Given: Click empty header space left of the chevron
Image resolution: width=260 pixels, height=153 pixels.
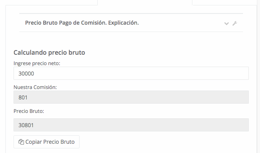Looking at the screenshot, I should pyautogui.click(x=181, y=23).
